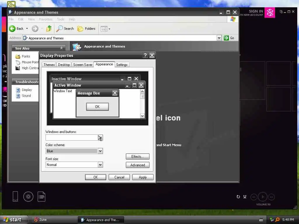Open Fonts in See Also
This screenshot has height=224, width=299.
[26, 56]
